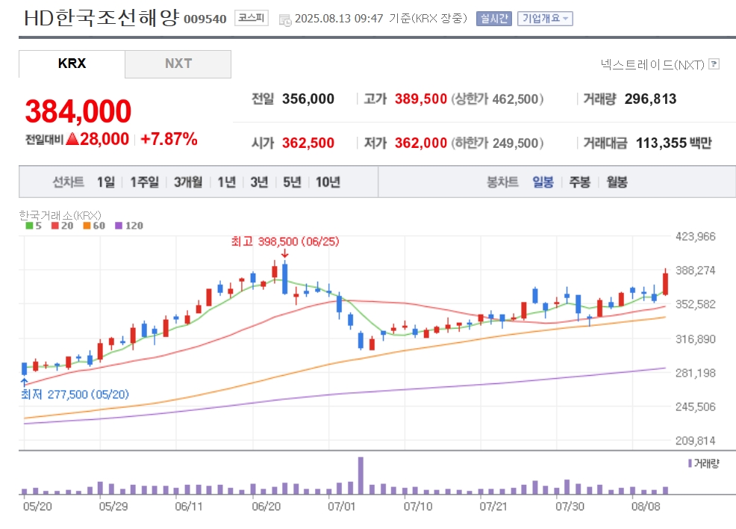Click the 최저 277,500 (05/20) label

(x=75, y=395)
